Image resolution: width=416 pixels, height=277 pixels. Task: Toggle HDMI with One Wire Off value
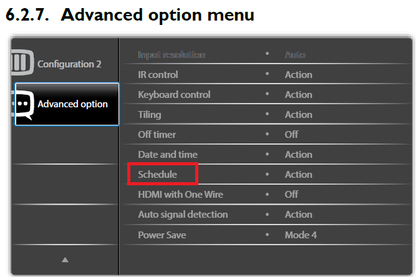tap(292, 195)
